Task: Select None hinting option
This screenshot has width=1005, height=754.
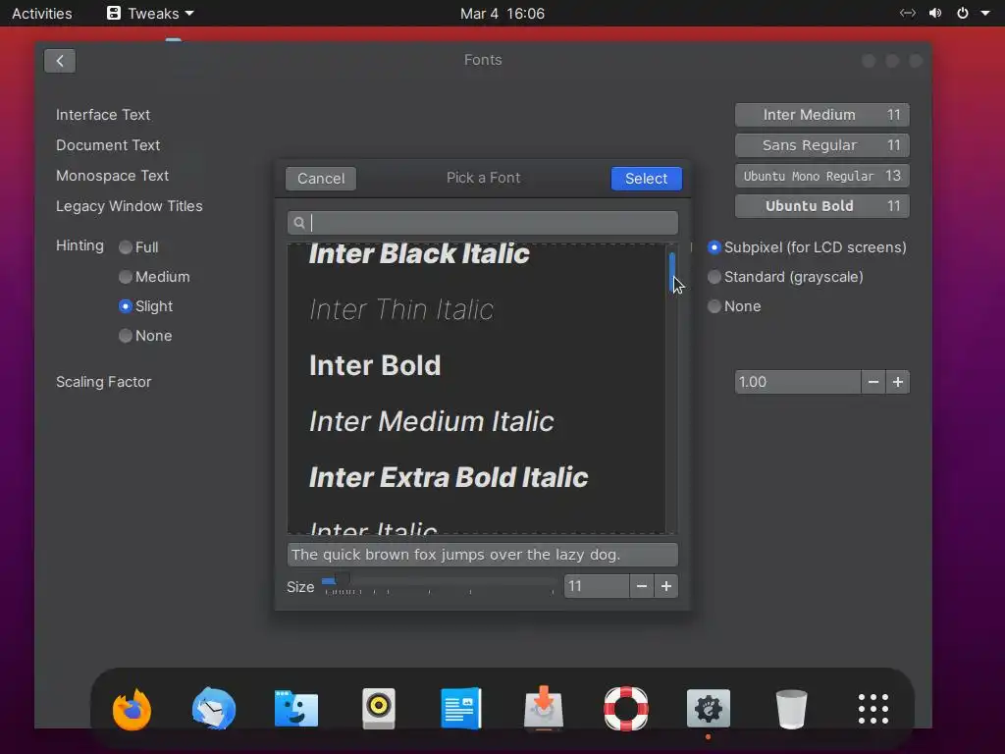Action: pyautogui.click(x=145, y=336)
